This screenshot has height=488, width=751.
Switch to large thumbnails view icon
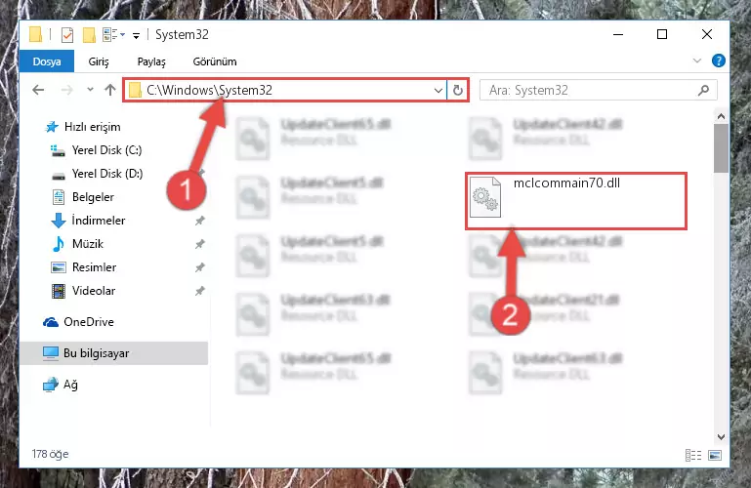coord(715,455)
